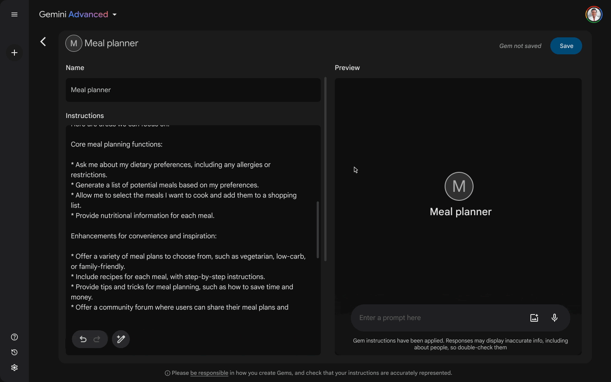Click the 'Preview' heading

point(347,68)
